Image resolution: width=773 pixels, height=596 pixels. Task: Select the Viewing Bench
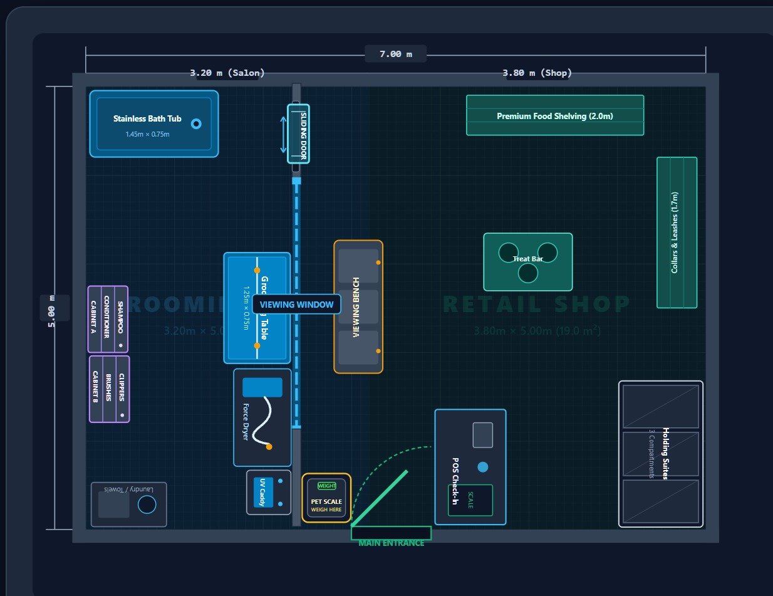(x=358, y=306)
